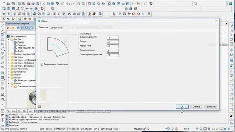Click the yellow folder icon in library panel toolbar

point(12,28)
